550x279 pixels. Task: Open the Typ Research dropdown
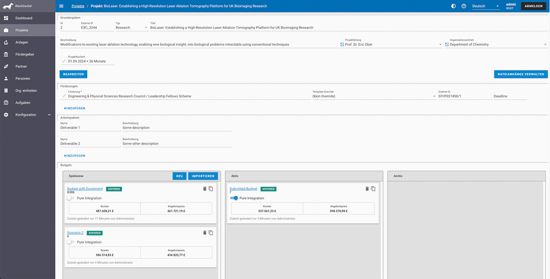point(132,27)
